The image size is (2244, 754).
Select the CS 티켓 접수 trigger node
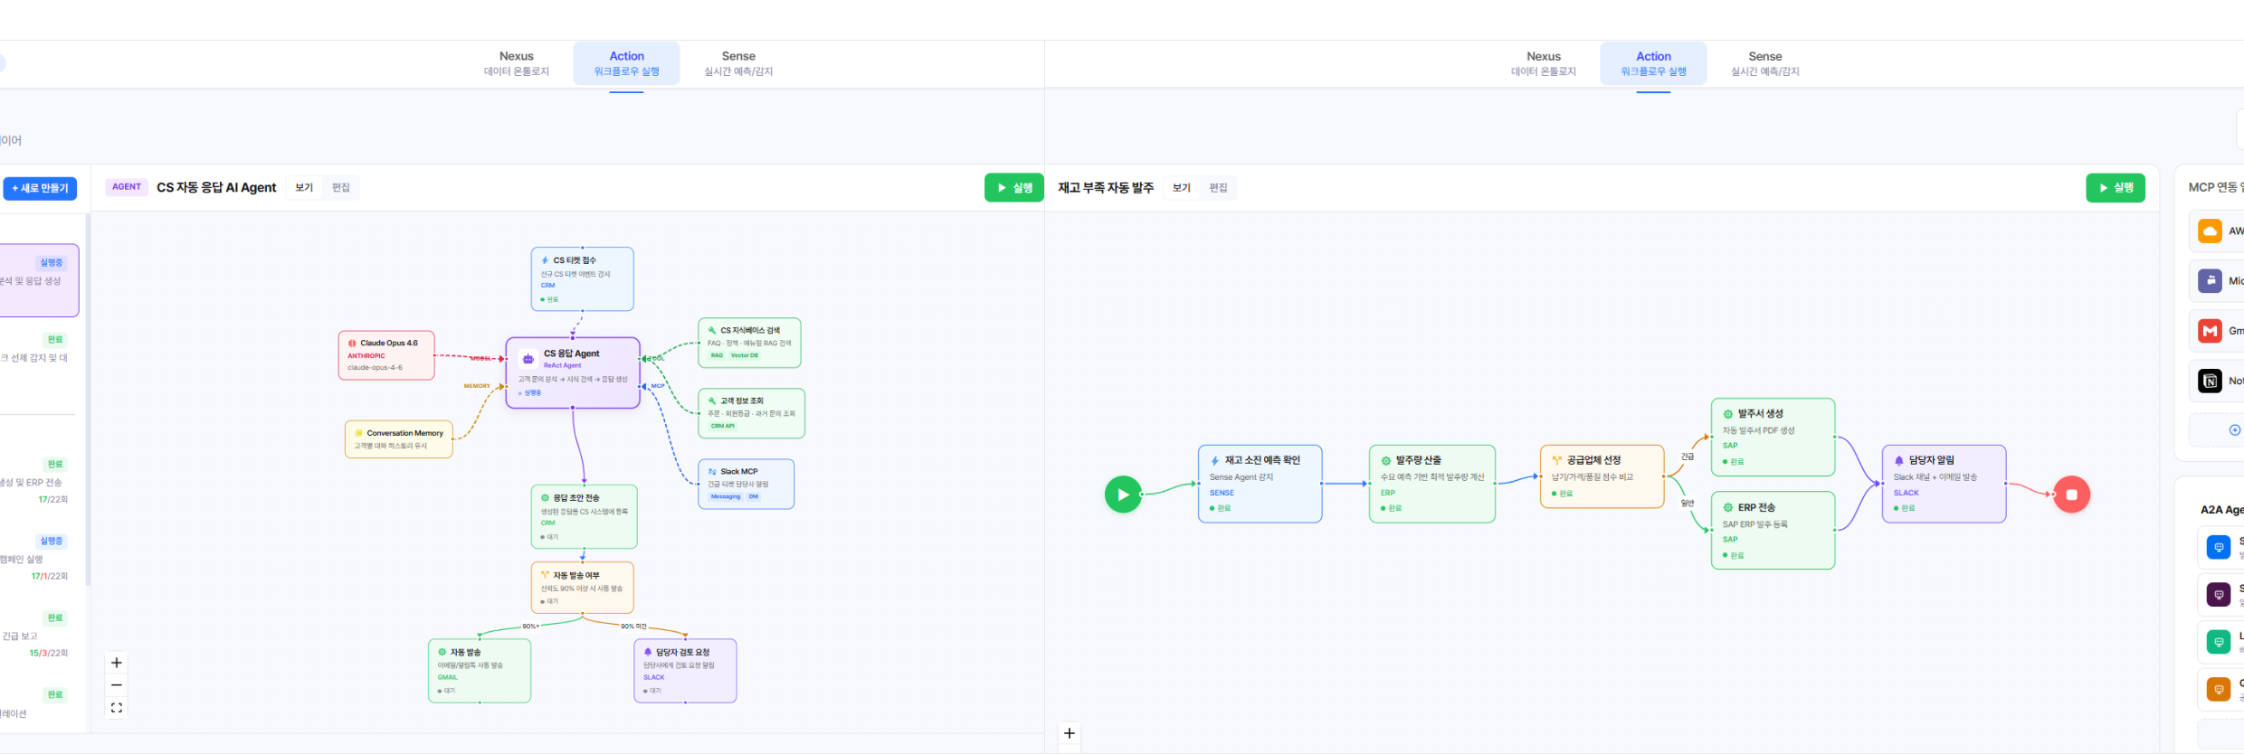pyautogui.click(x=582, y=278)
